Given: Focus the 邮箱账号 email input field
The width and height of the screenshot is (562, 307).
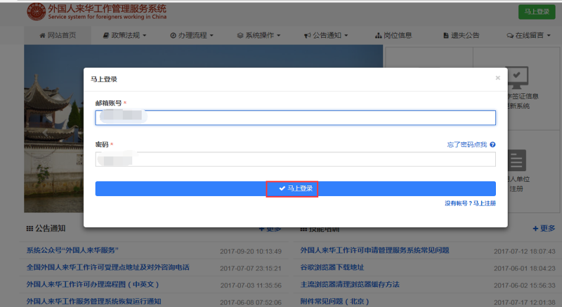Looking at the screenshot, I should [x=295, y=117].
